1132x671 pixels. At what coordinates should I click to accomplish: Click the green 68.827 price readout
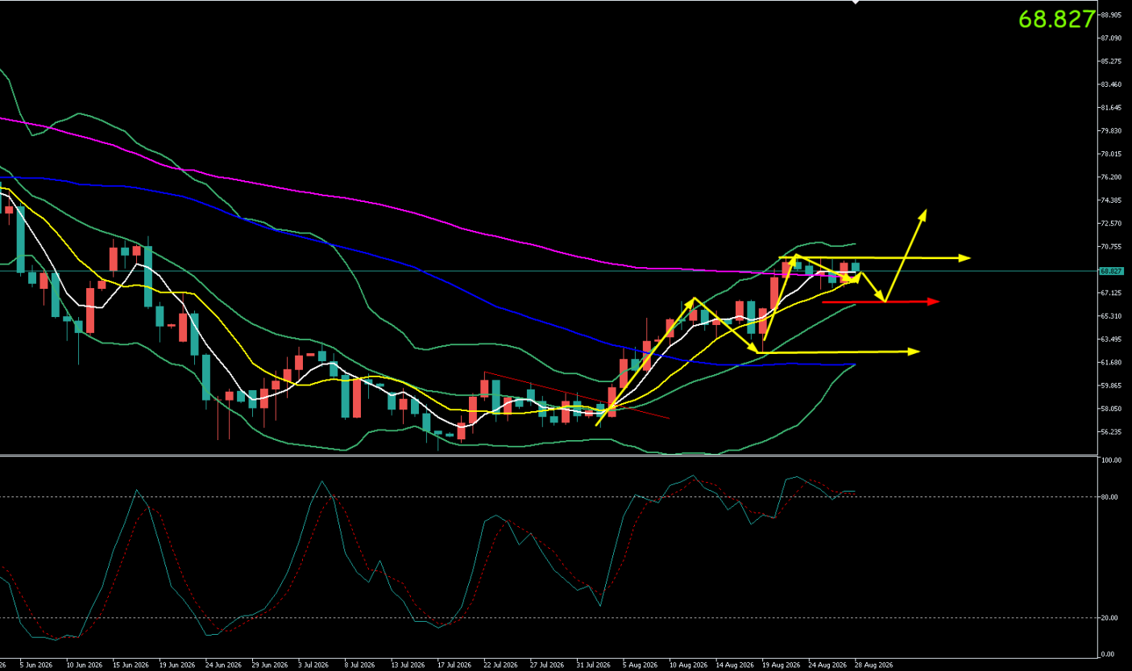click(1057, 19)
